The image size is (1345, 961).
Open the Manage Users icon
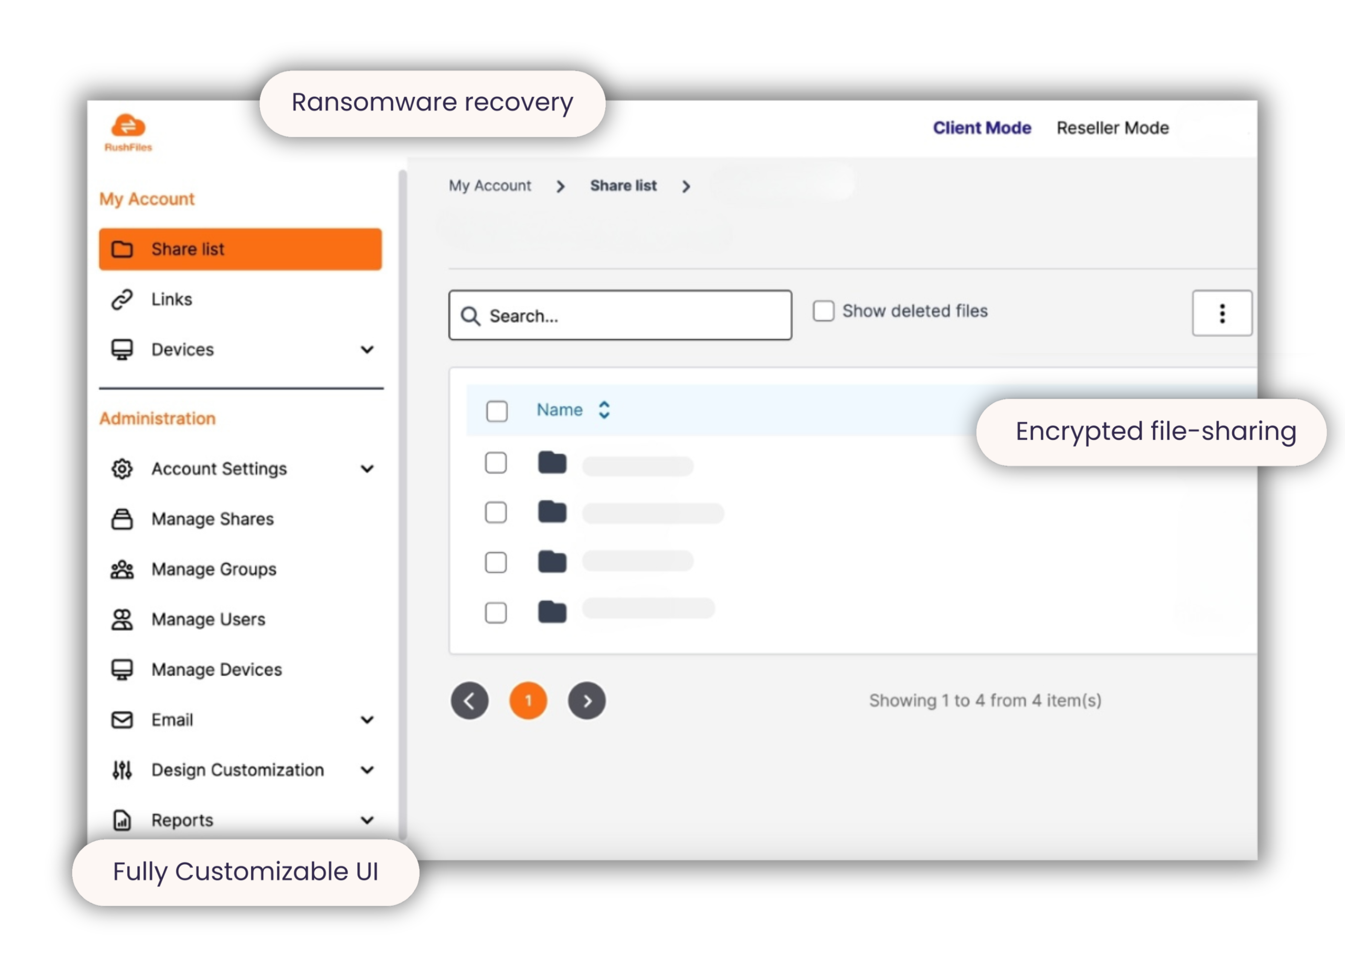click(x=122, y=619)
